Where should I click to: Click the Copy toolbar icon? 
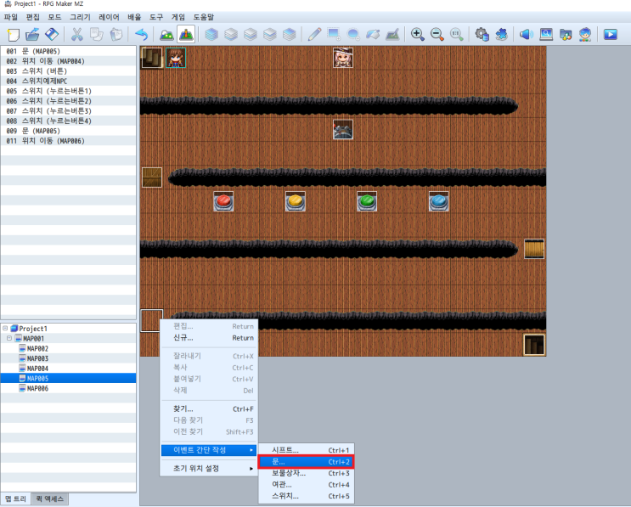point(96,35)
